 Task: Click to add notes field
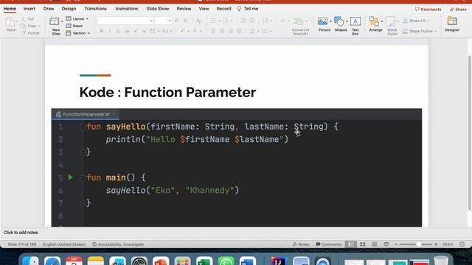tap(21, 233)
